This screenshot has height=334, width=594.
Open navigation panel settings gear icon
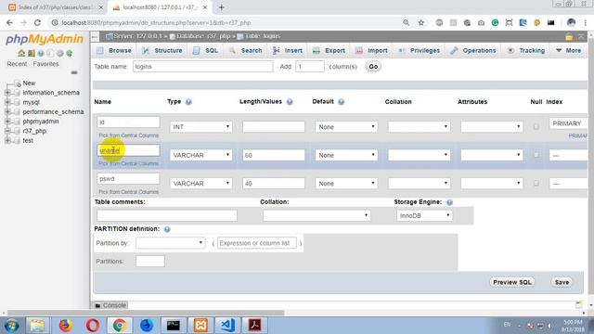pos(59,54)
